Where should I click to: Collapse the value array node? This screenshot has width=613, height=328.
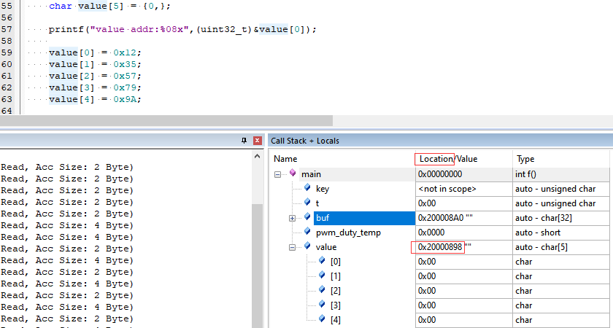[x=292, y=248]
